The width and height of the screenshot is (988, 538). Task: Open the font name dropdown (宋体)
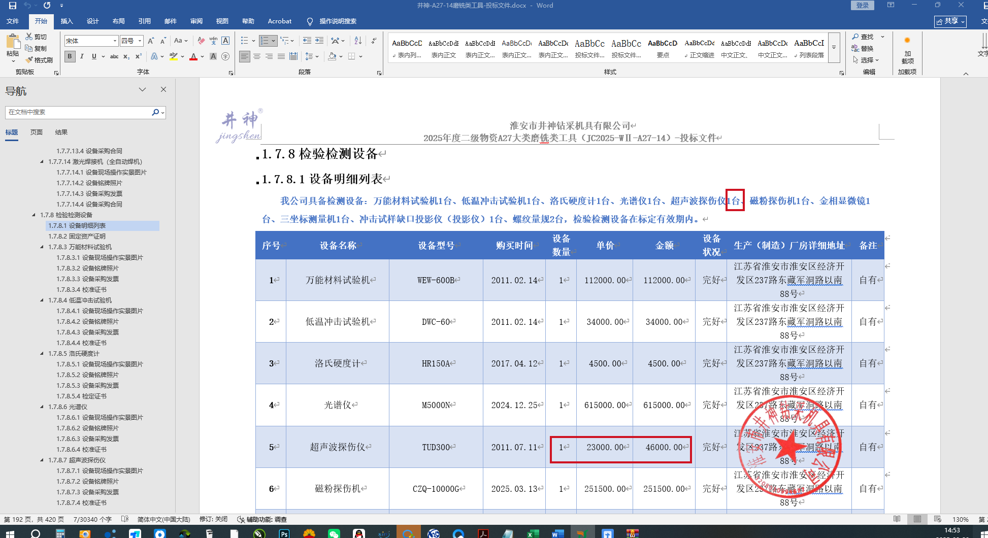click(115, 41)
